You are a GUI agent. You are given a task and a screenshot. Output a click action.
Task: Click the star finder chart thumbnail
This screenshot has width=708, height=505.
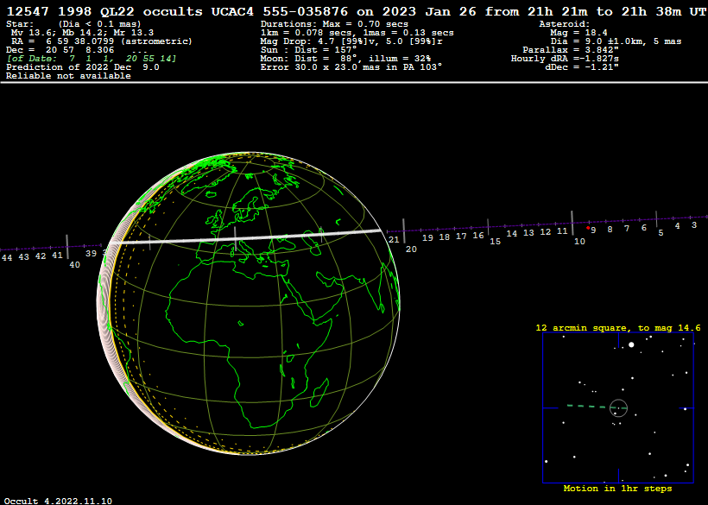point(618,408)
